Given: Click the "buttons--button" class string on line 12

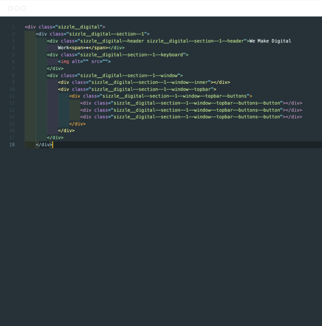Looking at the screenshot, I should tap(197, 103).
